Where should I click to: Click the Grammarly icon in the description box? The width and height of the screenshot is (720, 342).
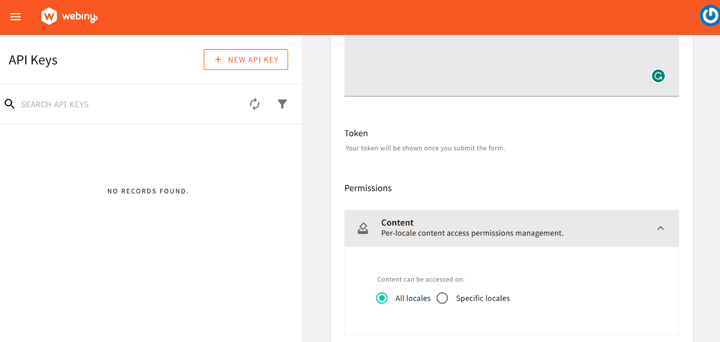tap(658, 76)
